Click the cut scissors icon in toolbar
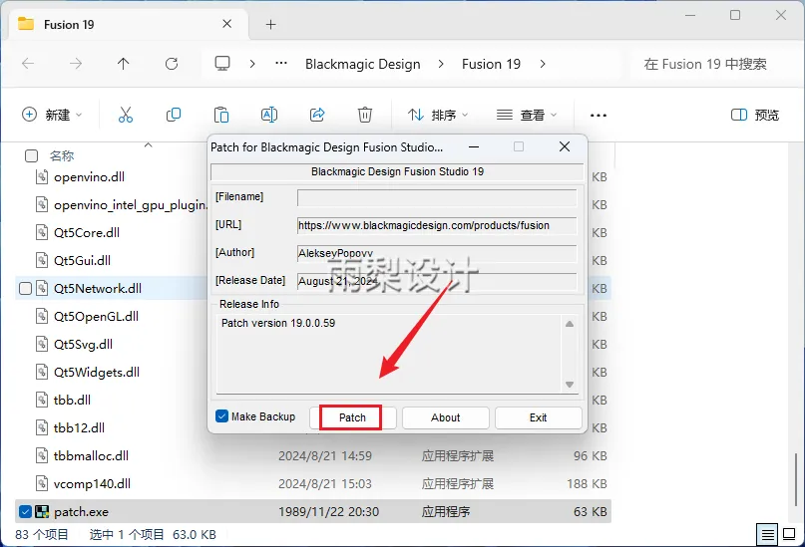The height and width of the screenshot is (547, 805). pos(126,115)
